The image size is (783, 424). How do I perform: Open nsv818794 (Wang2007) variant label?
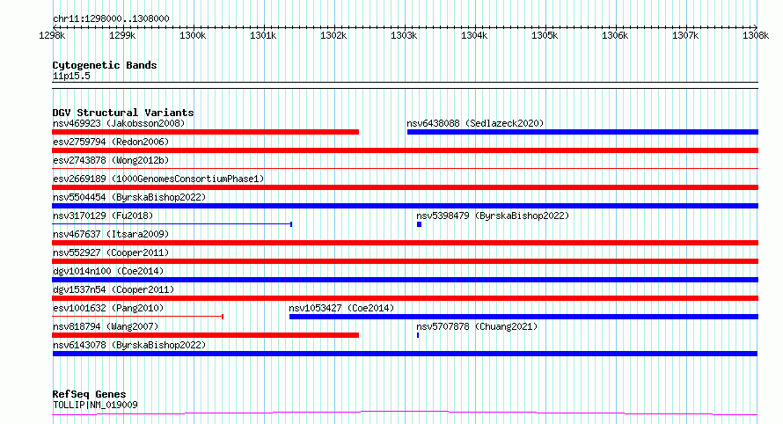pyautogui.click(x=106, y=326)
